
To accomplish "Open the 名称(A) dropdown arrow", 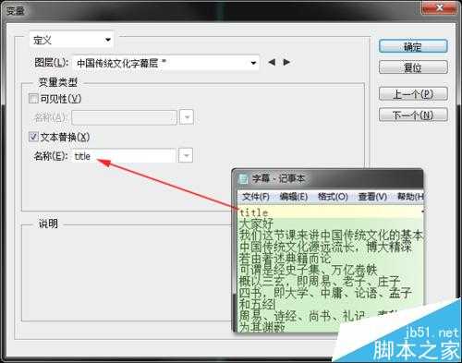I will pyautogui.click(x=187, y=117).
